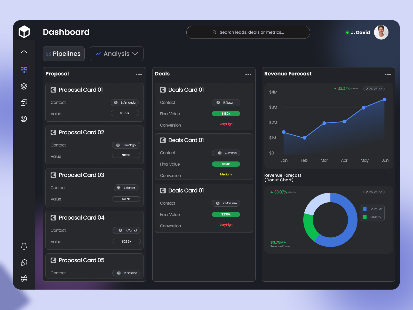Click "Very High" on the K.Mazuree deals card
This screenshot has width=413, height=310.
pyautogui.click(x=226, y=225)
